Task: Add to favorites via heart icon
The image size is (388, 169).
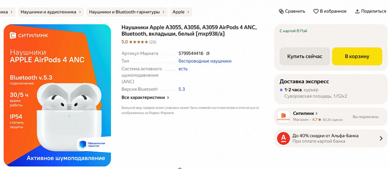Action: (316, 11)
